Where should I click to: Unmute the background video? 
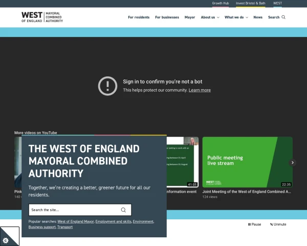pos(278,224)
